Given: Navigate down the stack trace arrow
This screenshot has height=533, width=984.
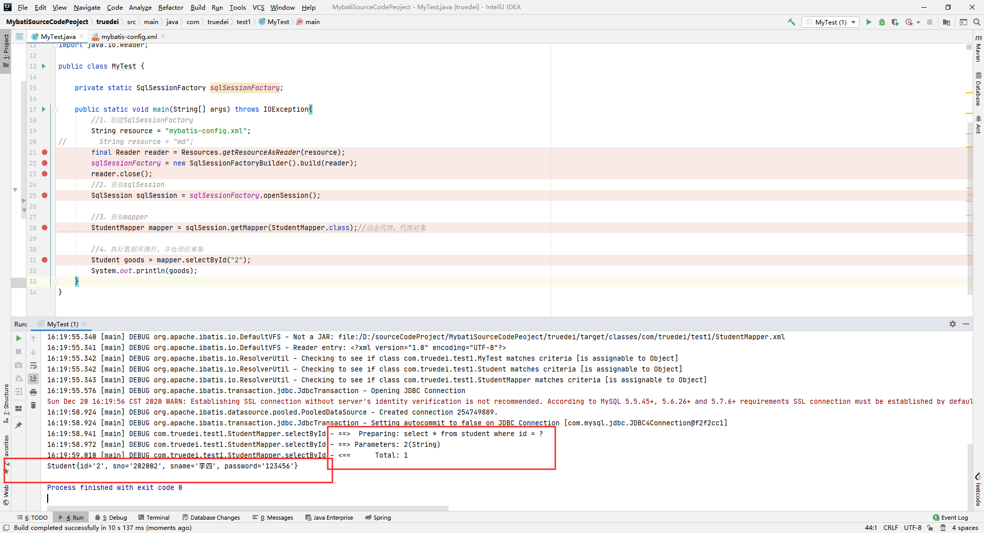Looking at the screenshot, I should click(33, 352).
